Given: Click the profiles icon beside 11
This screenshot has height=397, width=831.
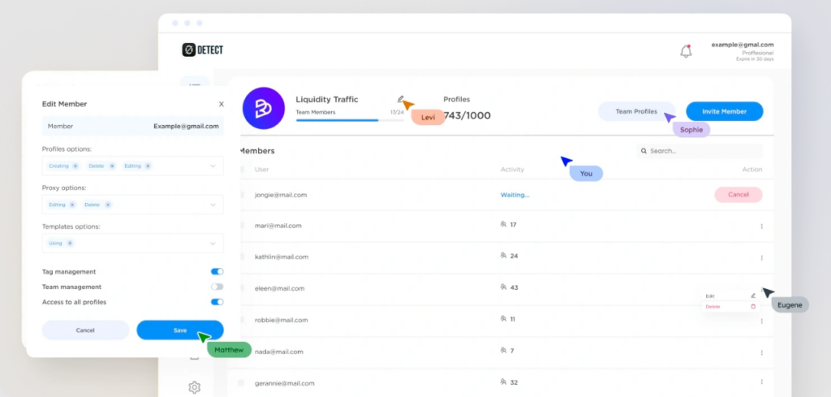Looking at the screenshot, I should pos(503,318).
